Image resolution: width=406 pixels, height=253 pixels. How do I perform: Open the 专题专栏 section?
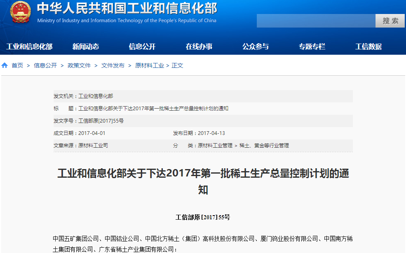[x=312, y=46]
